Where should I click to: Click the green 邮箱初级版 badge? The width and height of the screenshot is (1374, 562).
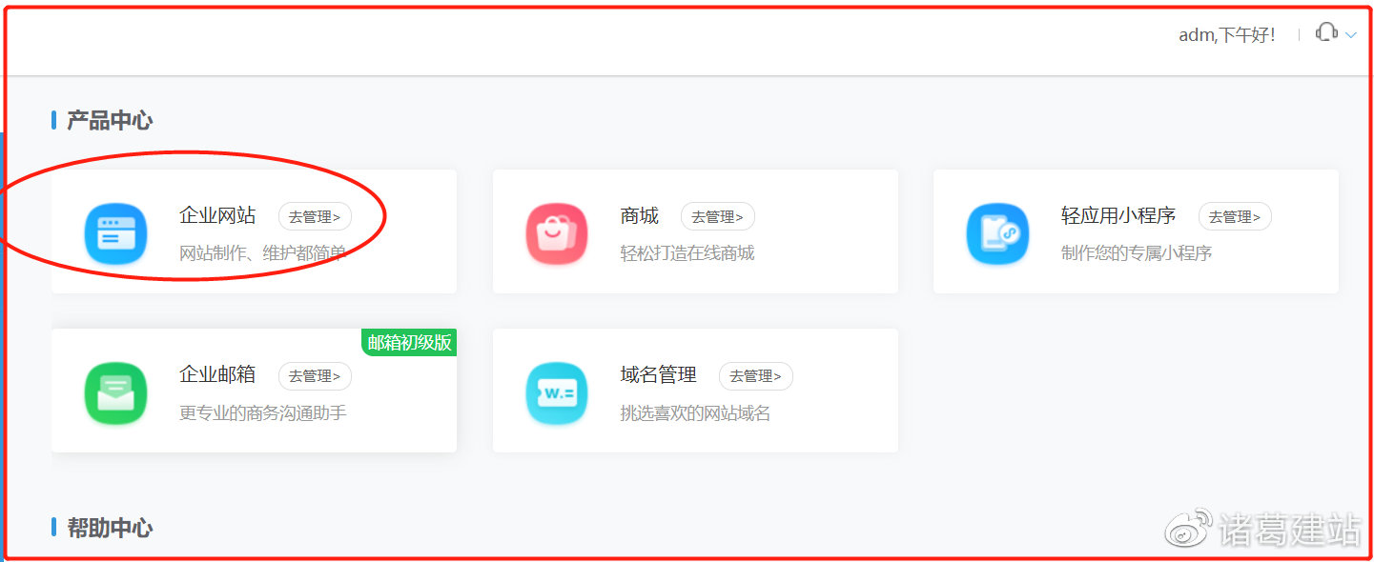(408, 343)
